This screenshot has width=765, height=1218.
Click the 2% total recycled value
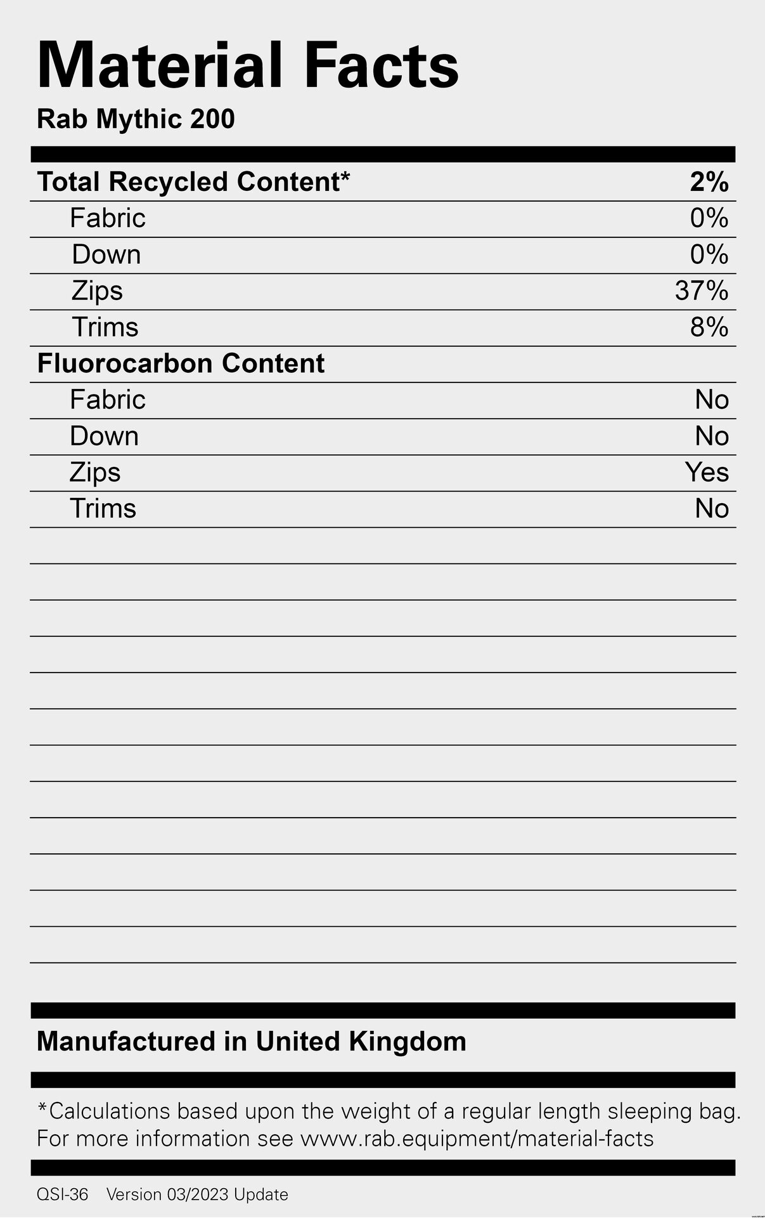[709, 182]
